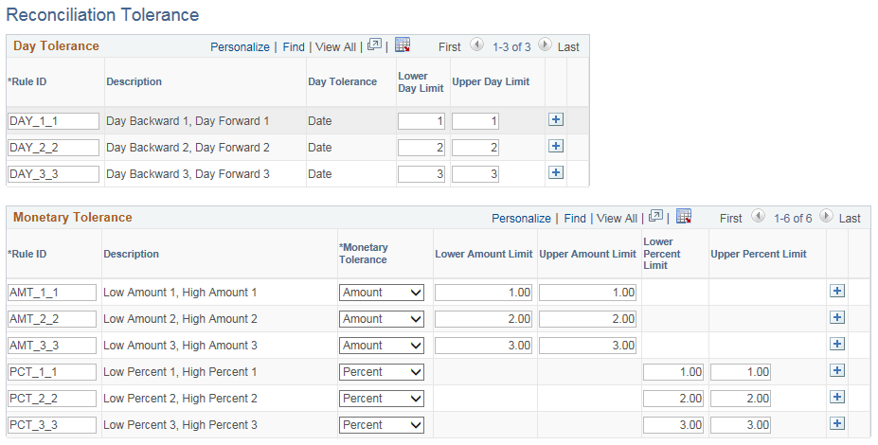Download Day Tolerance grid to spreadsheet
This screenshot has height=445, width=878.
click(403, 45)
